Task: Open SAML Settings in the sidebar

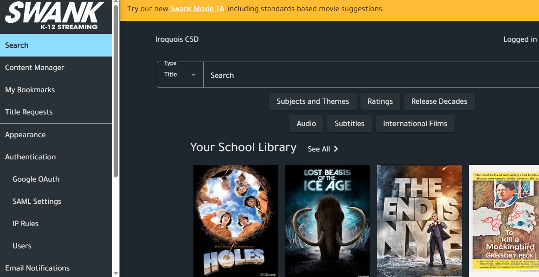Action: click(x=56, y=201)
